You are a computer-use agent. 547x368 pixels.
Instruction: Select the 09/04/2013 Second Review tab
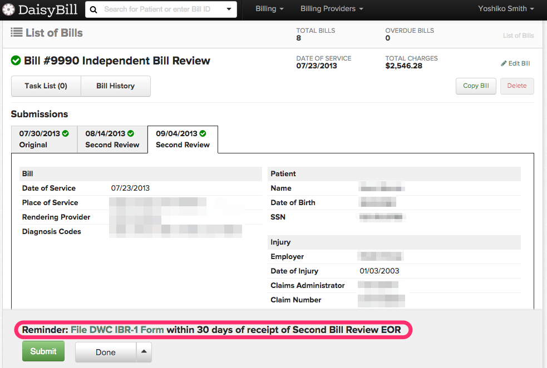click(183, 140)
